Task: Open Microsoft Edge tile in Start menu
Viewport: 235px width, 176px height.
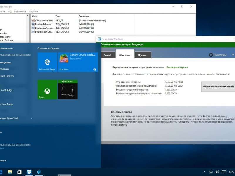Action: point(47,62)
